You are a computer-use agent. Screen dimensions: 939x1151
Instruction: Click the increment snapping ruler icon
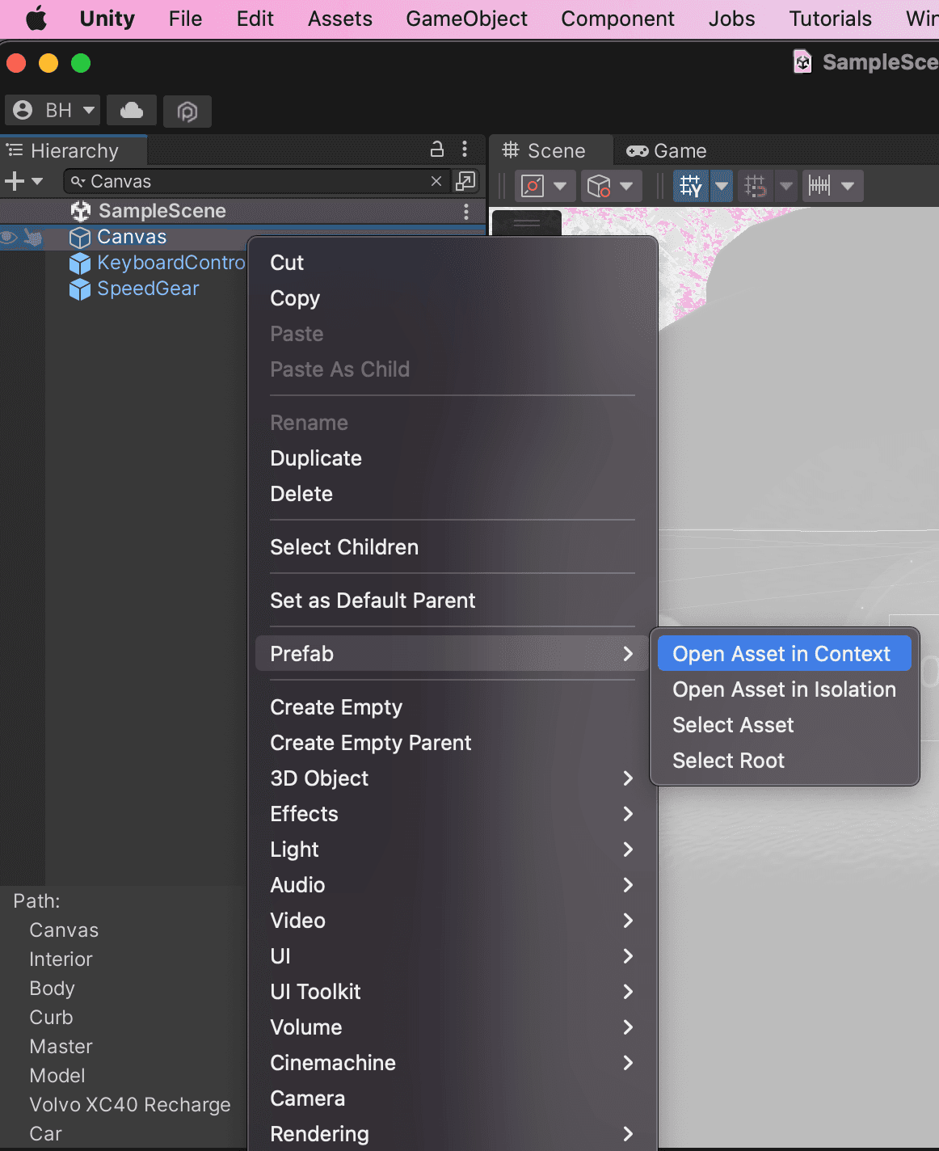(x=819, y=186)
